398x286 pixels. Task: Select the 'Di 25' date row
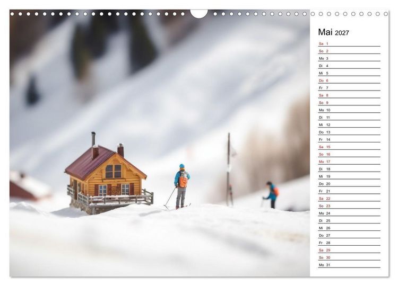point(349,220)
